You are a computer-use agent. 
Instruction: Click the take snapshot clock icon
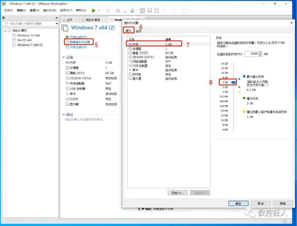tap(118, 11)
